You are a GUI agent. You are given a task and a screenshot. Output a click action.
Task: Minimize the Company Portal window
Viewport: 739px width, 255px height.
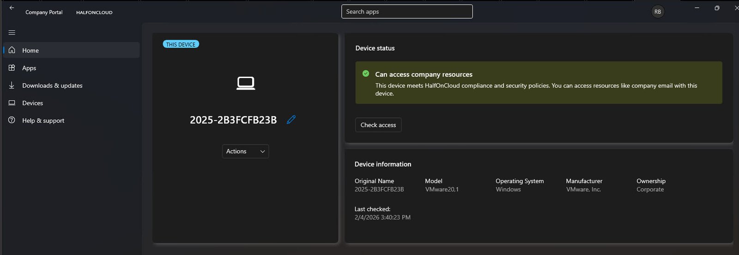click(x=697, y=8)
